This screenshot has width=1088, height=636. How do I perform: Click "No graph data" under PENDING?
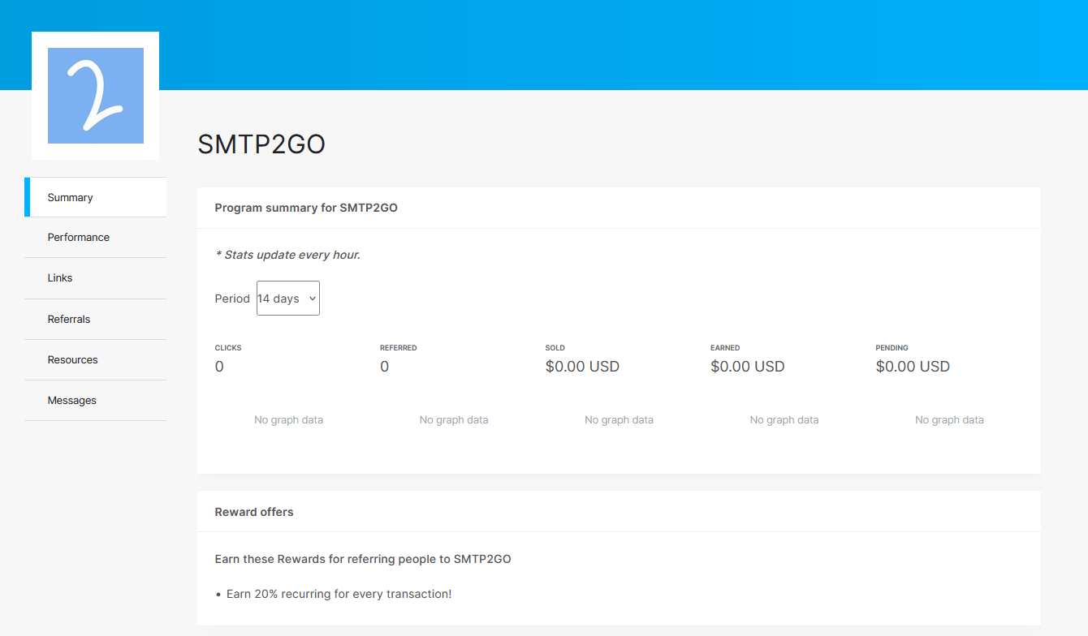point(949,420)
